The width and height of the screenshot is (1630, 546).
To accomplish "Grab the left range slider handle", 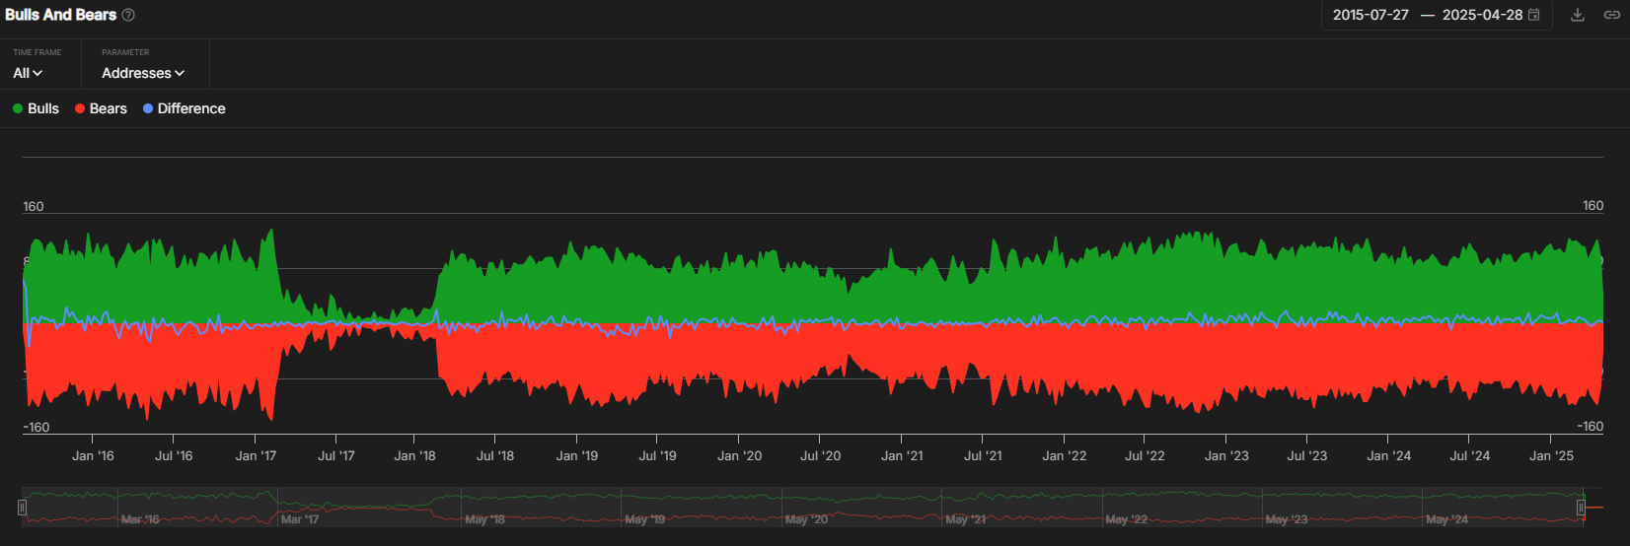I will click(x=22, y=508).
